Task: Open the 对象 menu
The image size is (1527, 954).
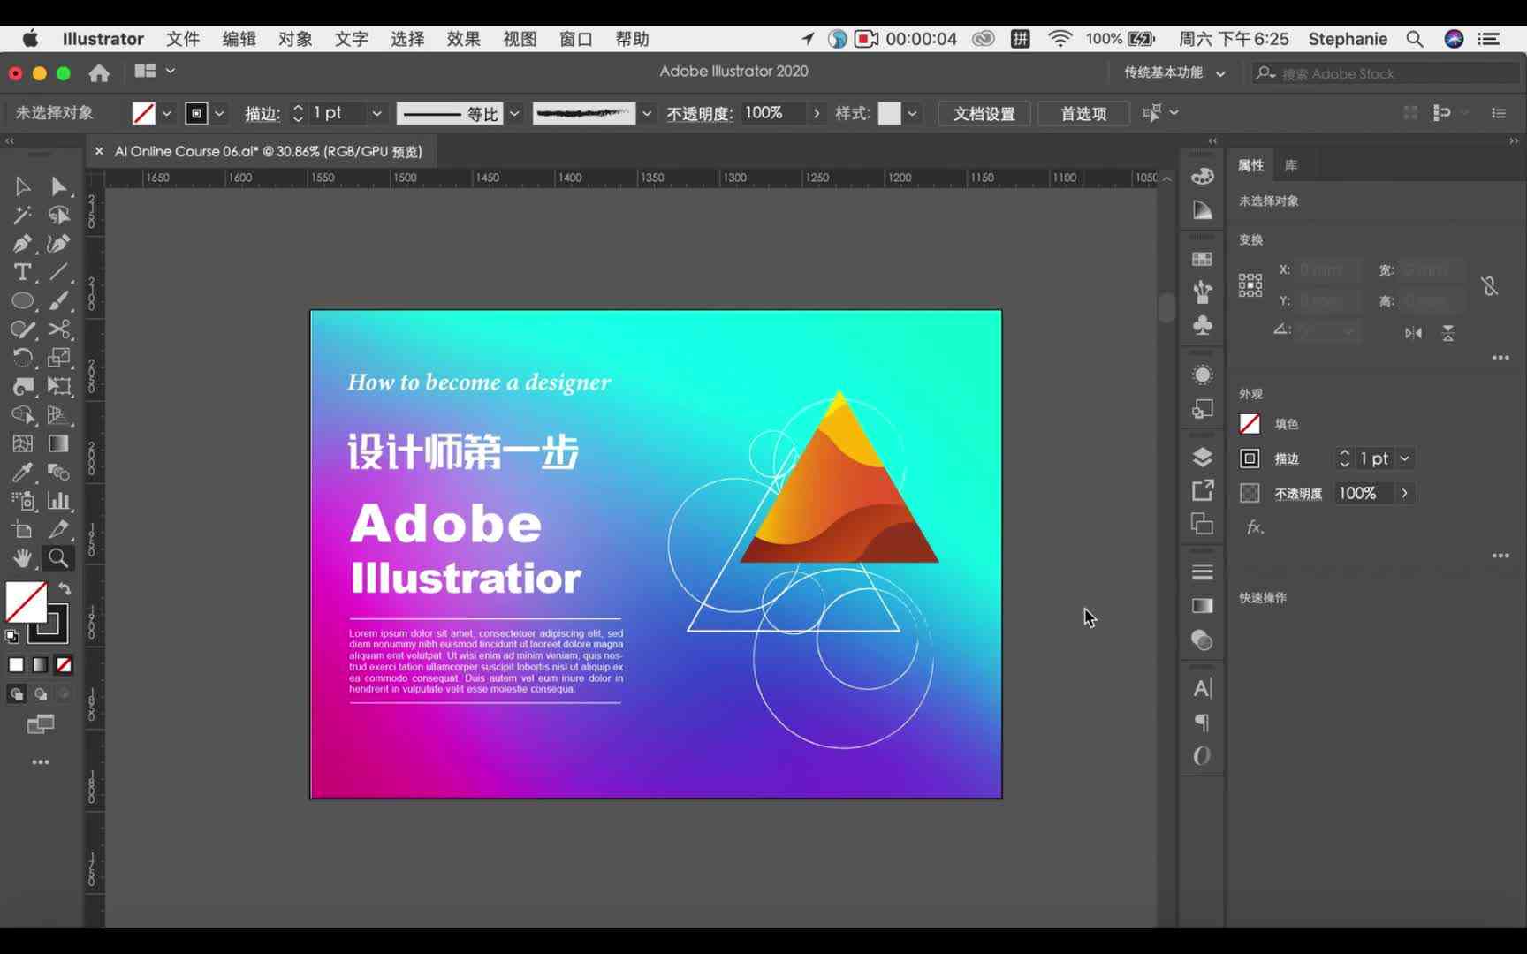Action: 295,39
